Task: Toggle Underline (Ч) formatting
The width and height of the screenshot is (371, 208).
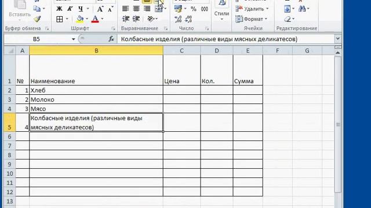Action: click(x=81, y=9)
